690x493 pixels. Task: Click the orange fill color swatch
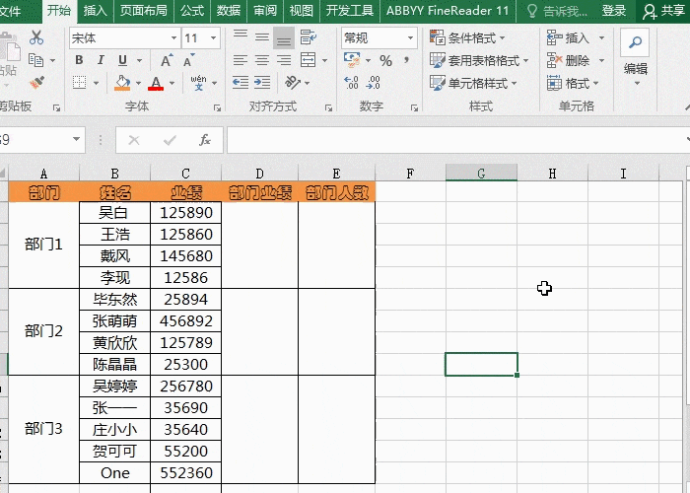click(x=122, y=84)
